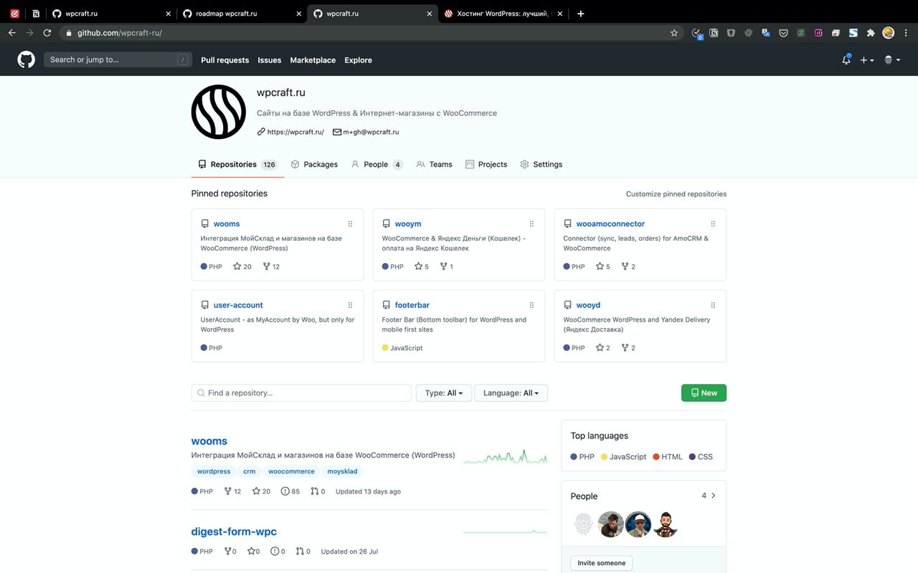Click wooms pinned card drag handle
The image size is (918, 573).
[x=350, y=224]
